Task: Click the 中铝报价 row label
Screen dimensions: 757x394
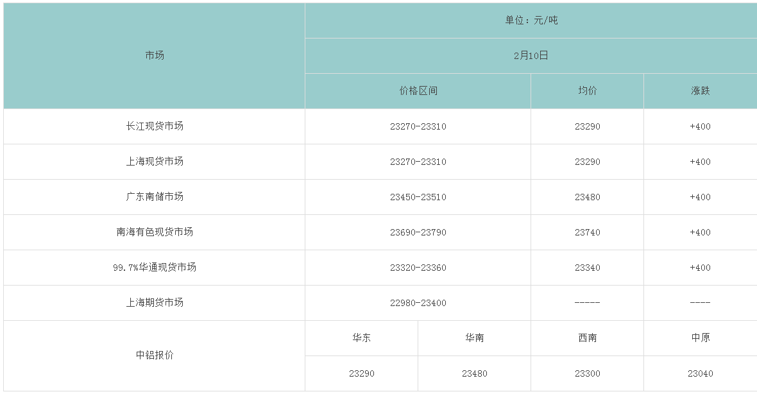Action: pos(155,355)
